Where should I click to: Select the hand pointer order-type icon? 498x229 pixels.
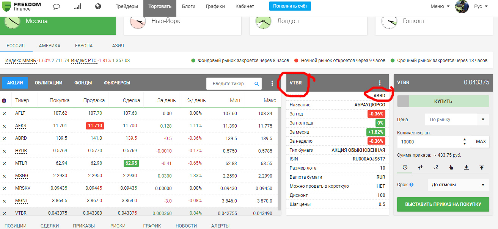coord(451,167)
